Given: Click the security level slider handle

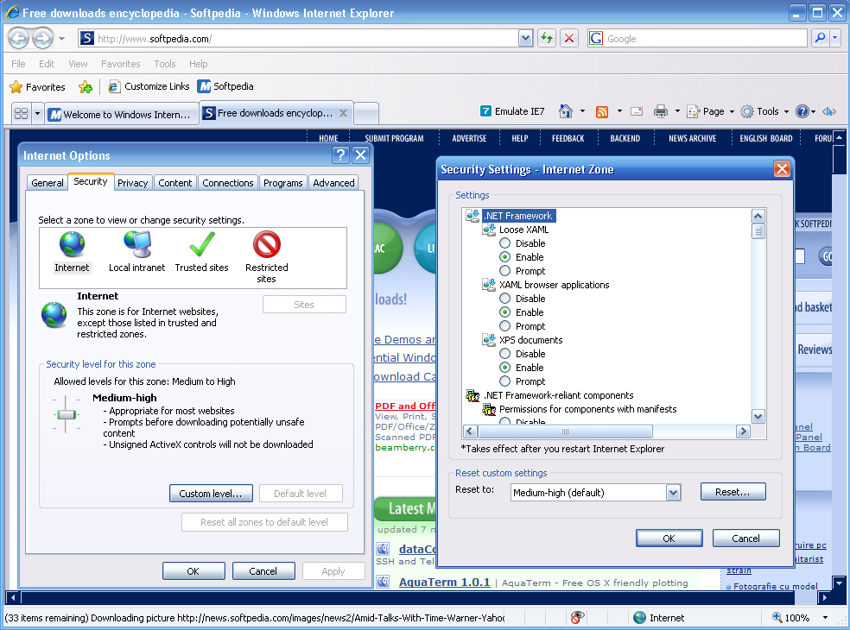Looking at the screenshot, I should pos(67,415).
